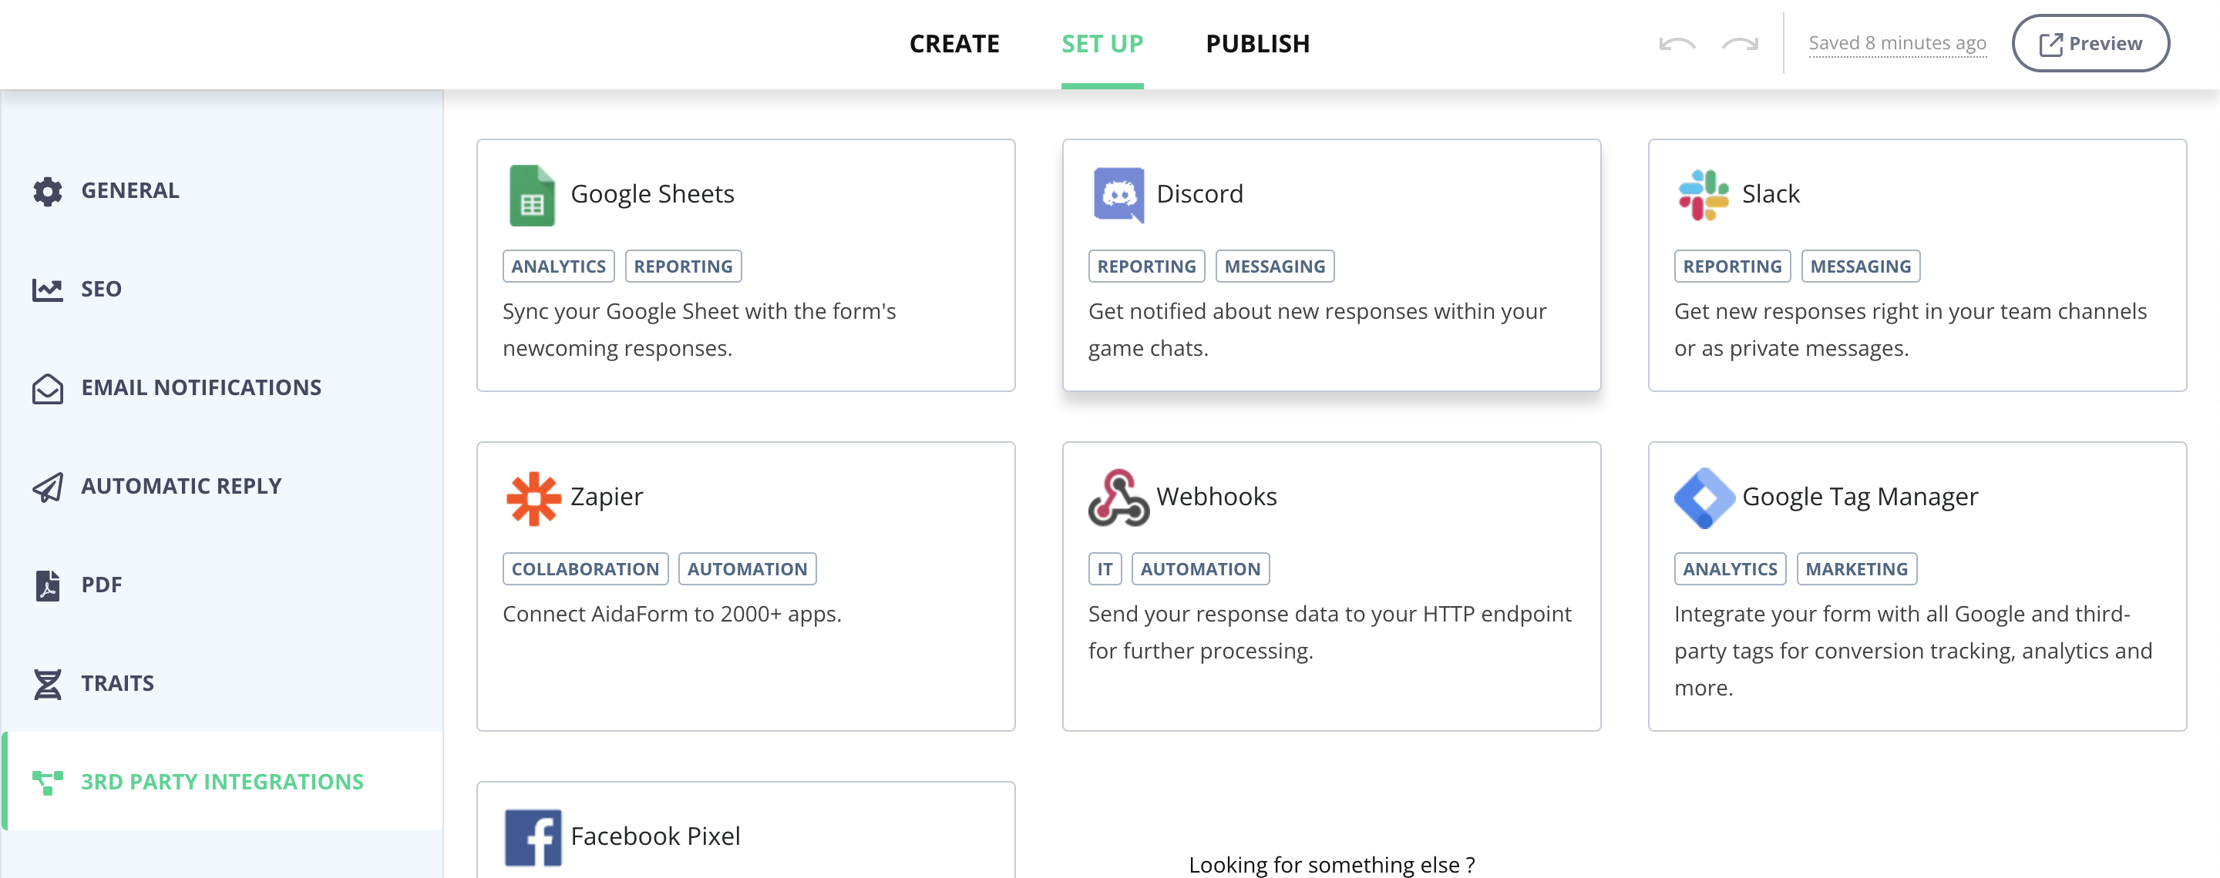Viewport: 2220px width, 878px height.
Task: Switch to the CREATE tab
Action: (954, 44)
